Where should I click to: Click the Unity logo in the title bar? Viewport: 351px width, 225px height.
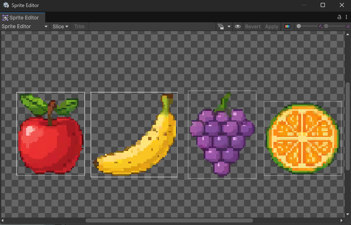(x=6, y=5)
